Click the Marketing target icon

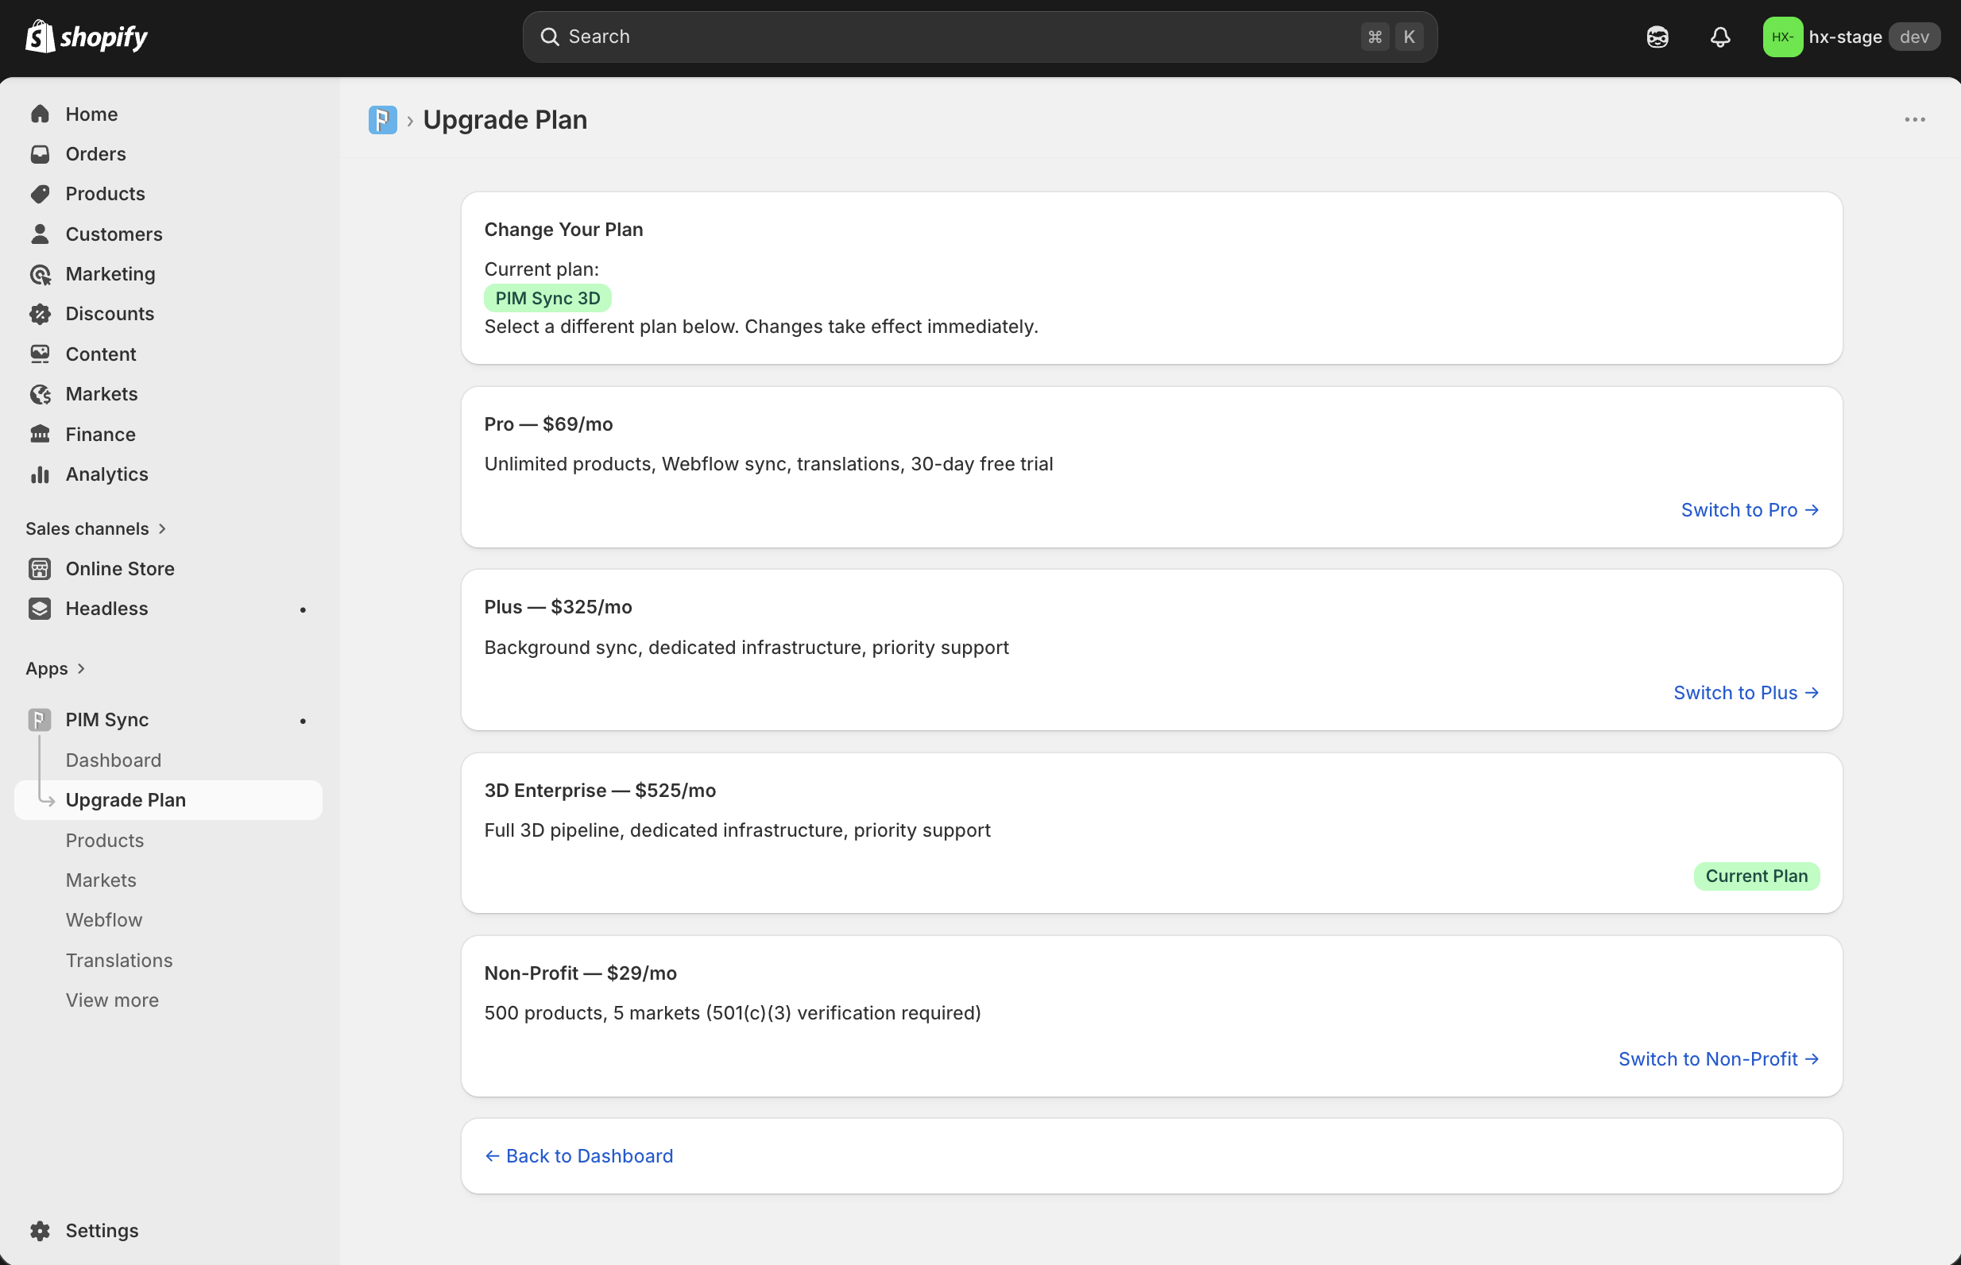[x=41, y=274]
